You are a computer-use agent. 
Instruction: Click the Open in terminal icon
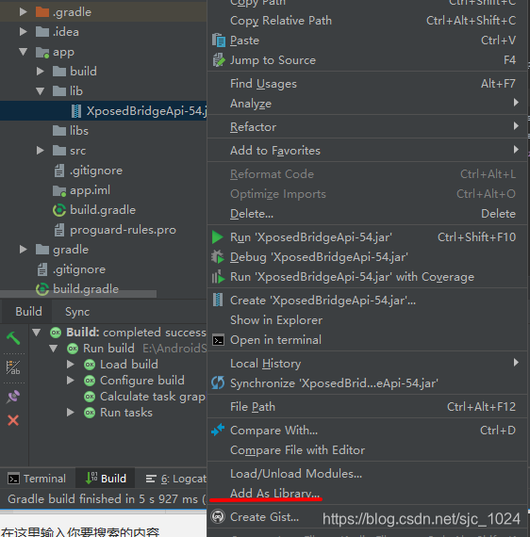[x=219, y=340]
